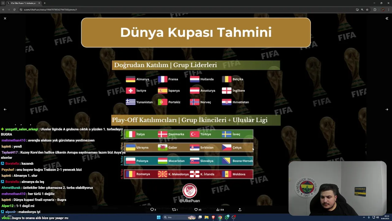This screenshot has height=221, width=392.
Task: Click browser forward arrow
Action: coord(9,10)
